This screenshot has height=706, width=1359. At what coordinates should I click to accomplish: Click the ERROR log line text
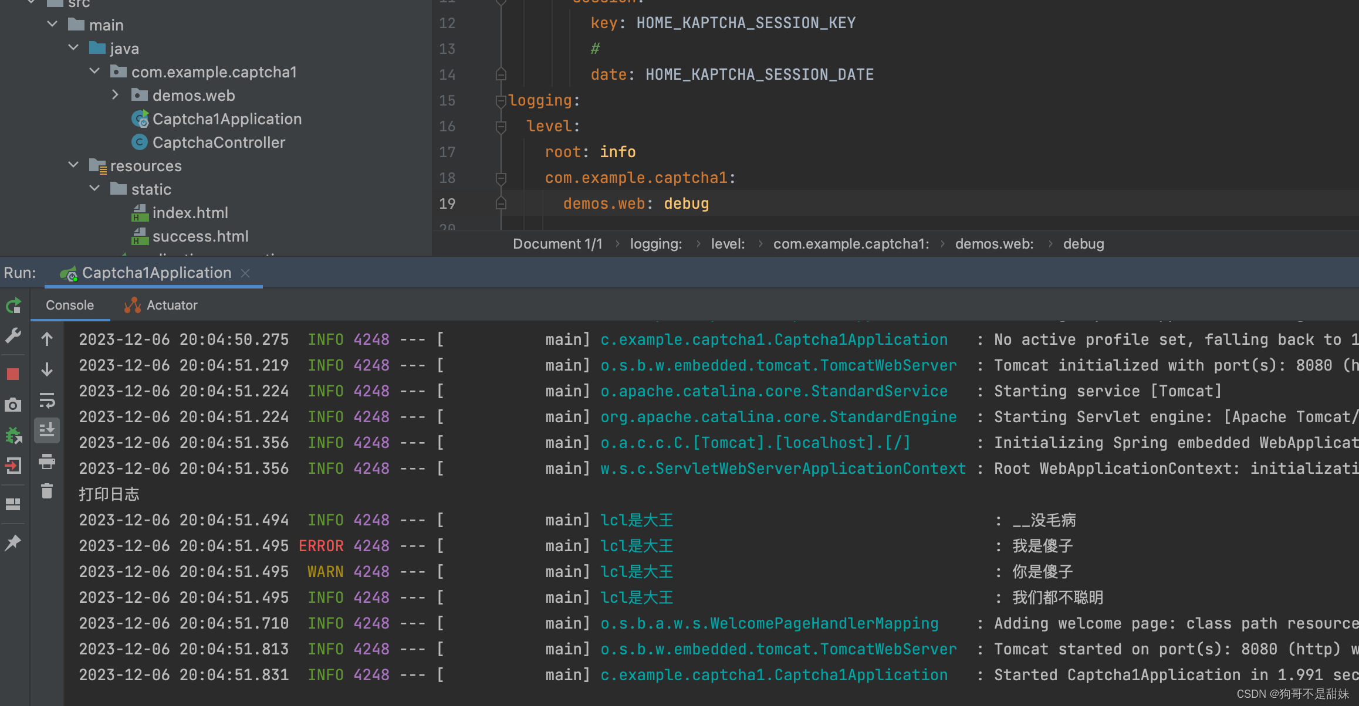pos(321,546)
